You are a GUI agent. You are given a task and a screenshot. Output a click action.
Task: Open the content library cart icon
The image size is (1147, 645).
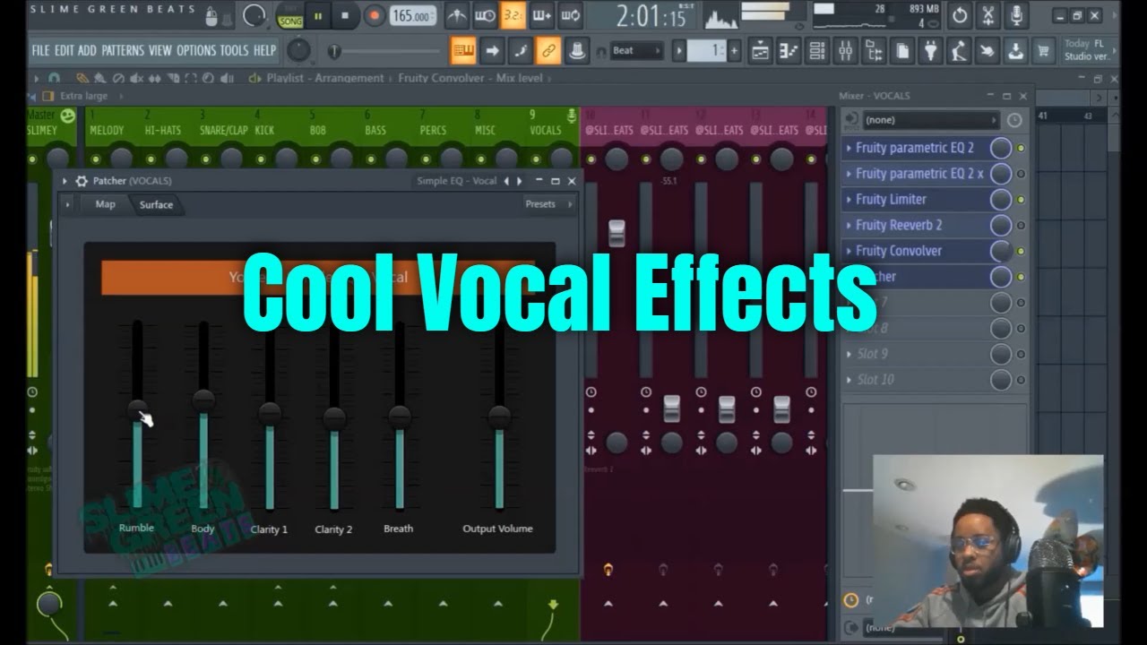tap(1043, 51)
